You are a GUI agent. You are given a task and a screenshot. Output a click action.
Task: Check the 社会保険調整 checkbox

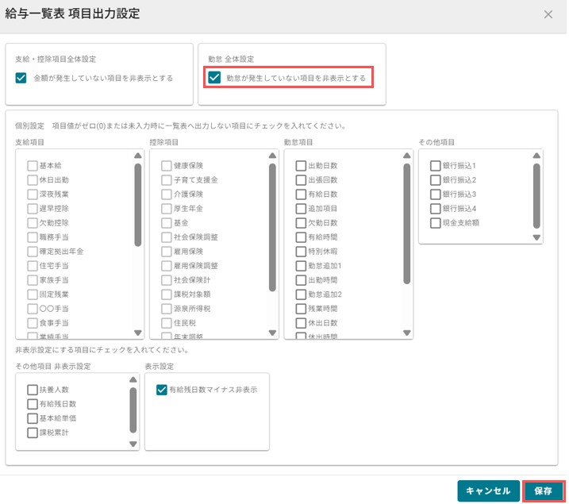167,237
